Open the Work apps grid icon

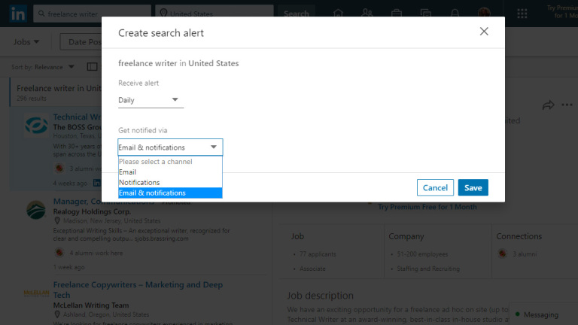pyautogui.click(x=522, y=14)
